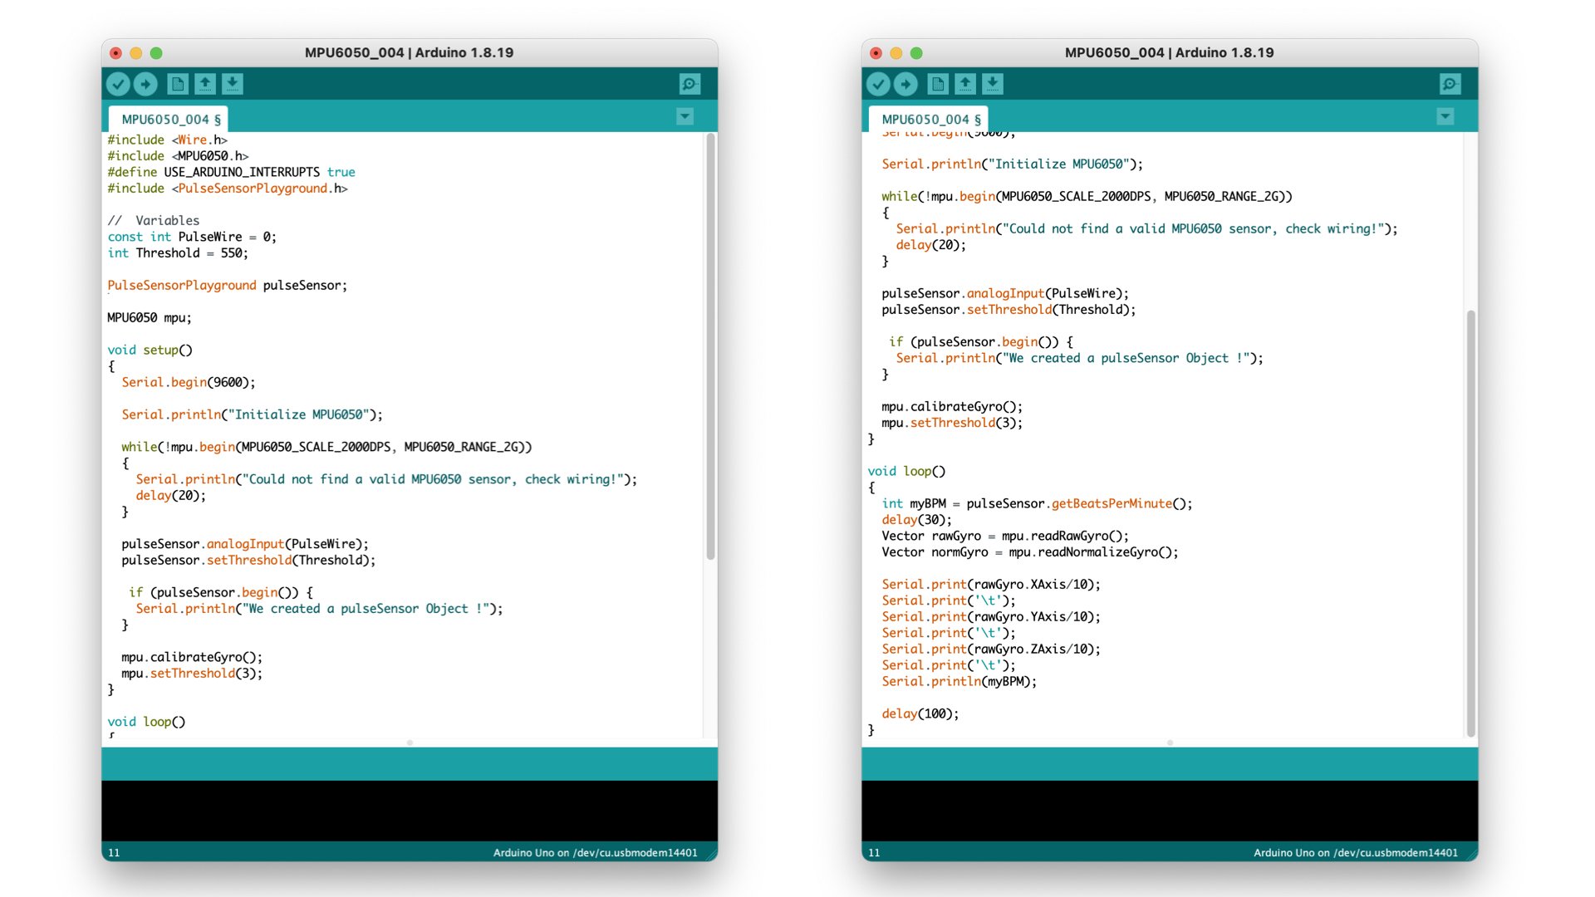Click 'pulseSensor.analogInput(PulseWire);' in right editor
The image size is (1595, 897).
[x=1005, y=293]
